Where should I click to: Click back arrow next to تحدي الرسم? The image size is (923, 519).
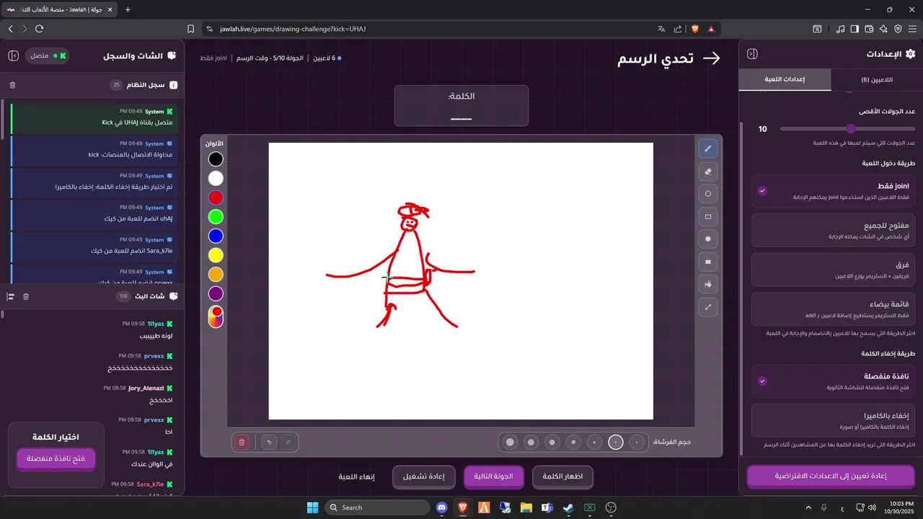712,58
